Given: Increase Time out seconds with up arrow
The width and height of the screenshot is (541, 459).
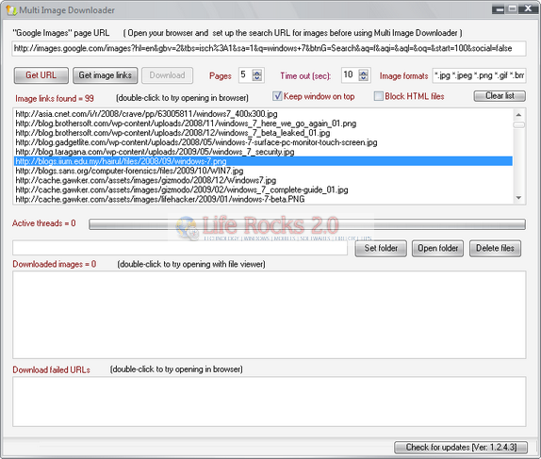Looking at the screenshot, I should tap(363, 73).
